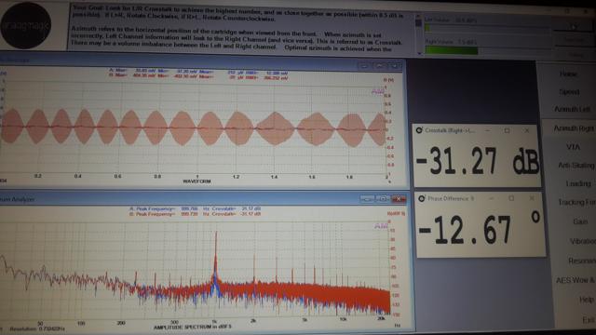Close the Phase Difference window
The width and height of the screenshot is (596, 335).
coord(532,198)
